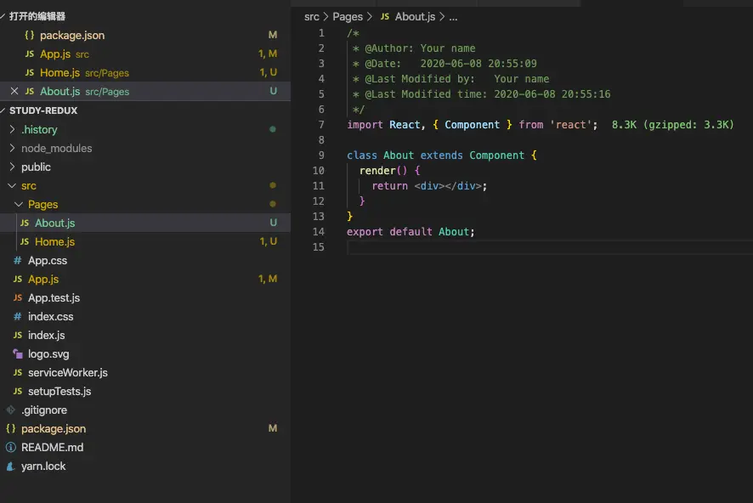Screen dimensions: 753x503
Task: Click the return statement on line 11
Action: tap(429, 186)
